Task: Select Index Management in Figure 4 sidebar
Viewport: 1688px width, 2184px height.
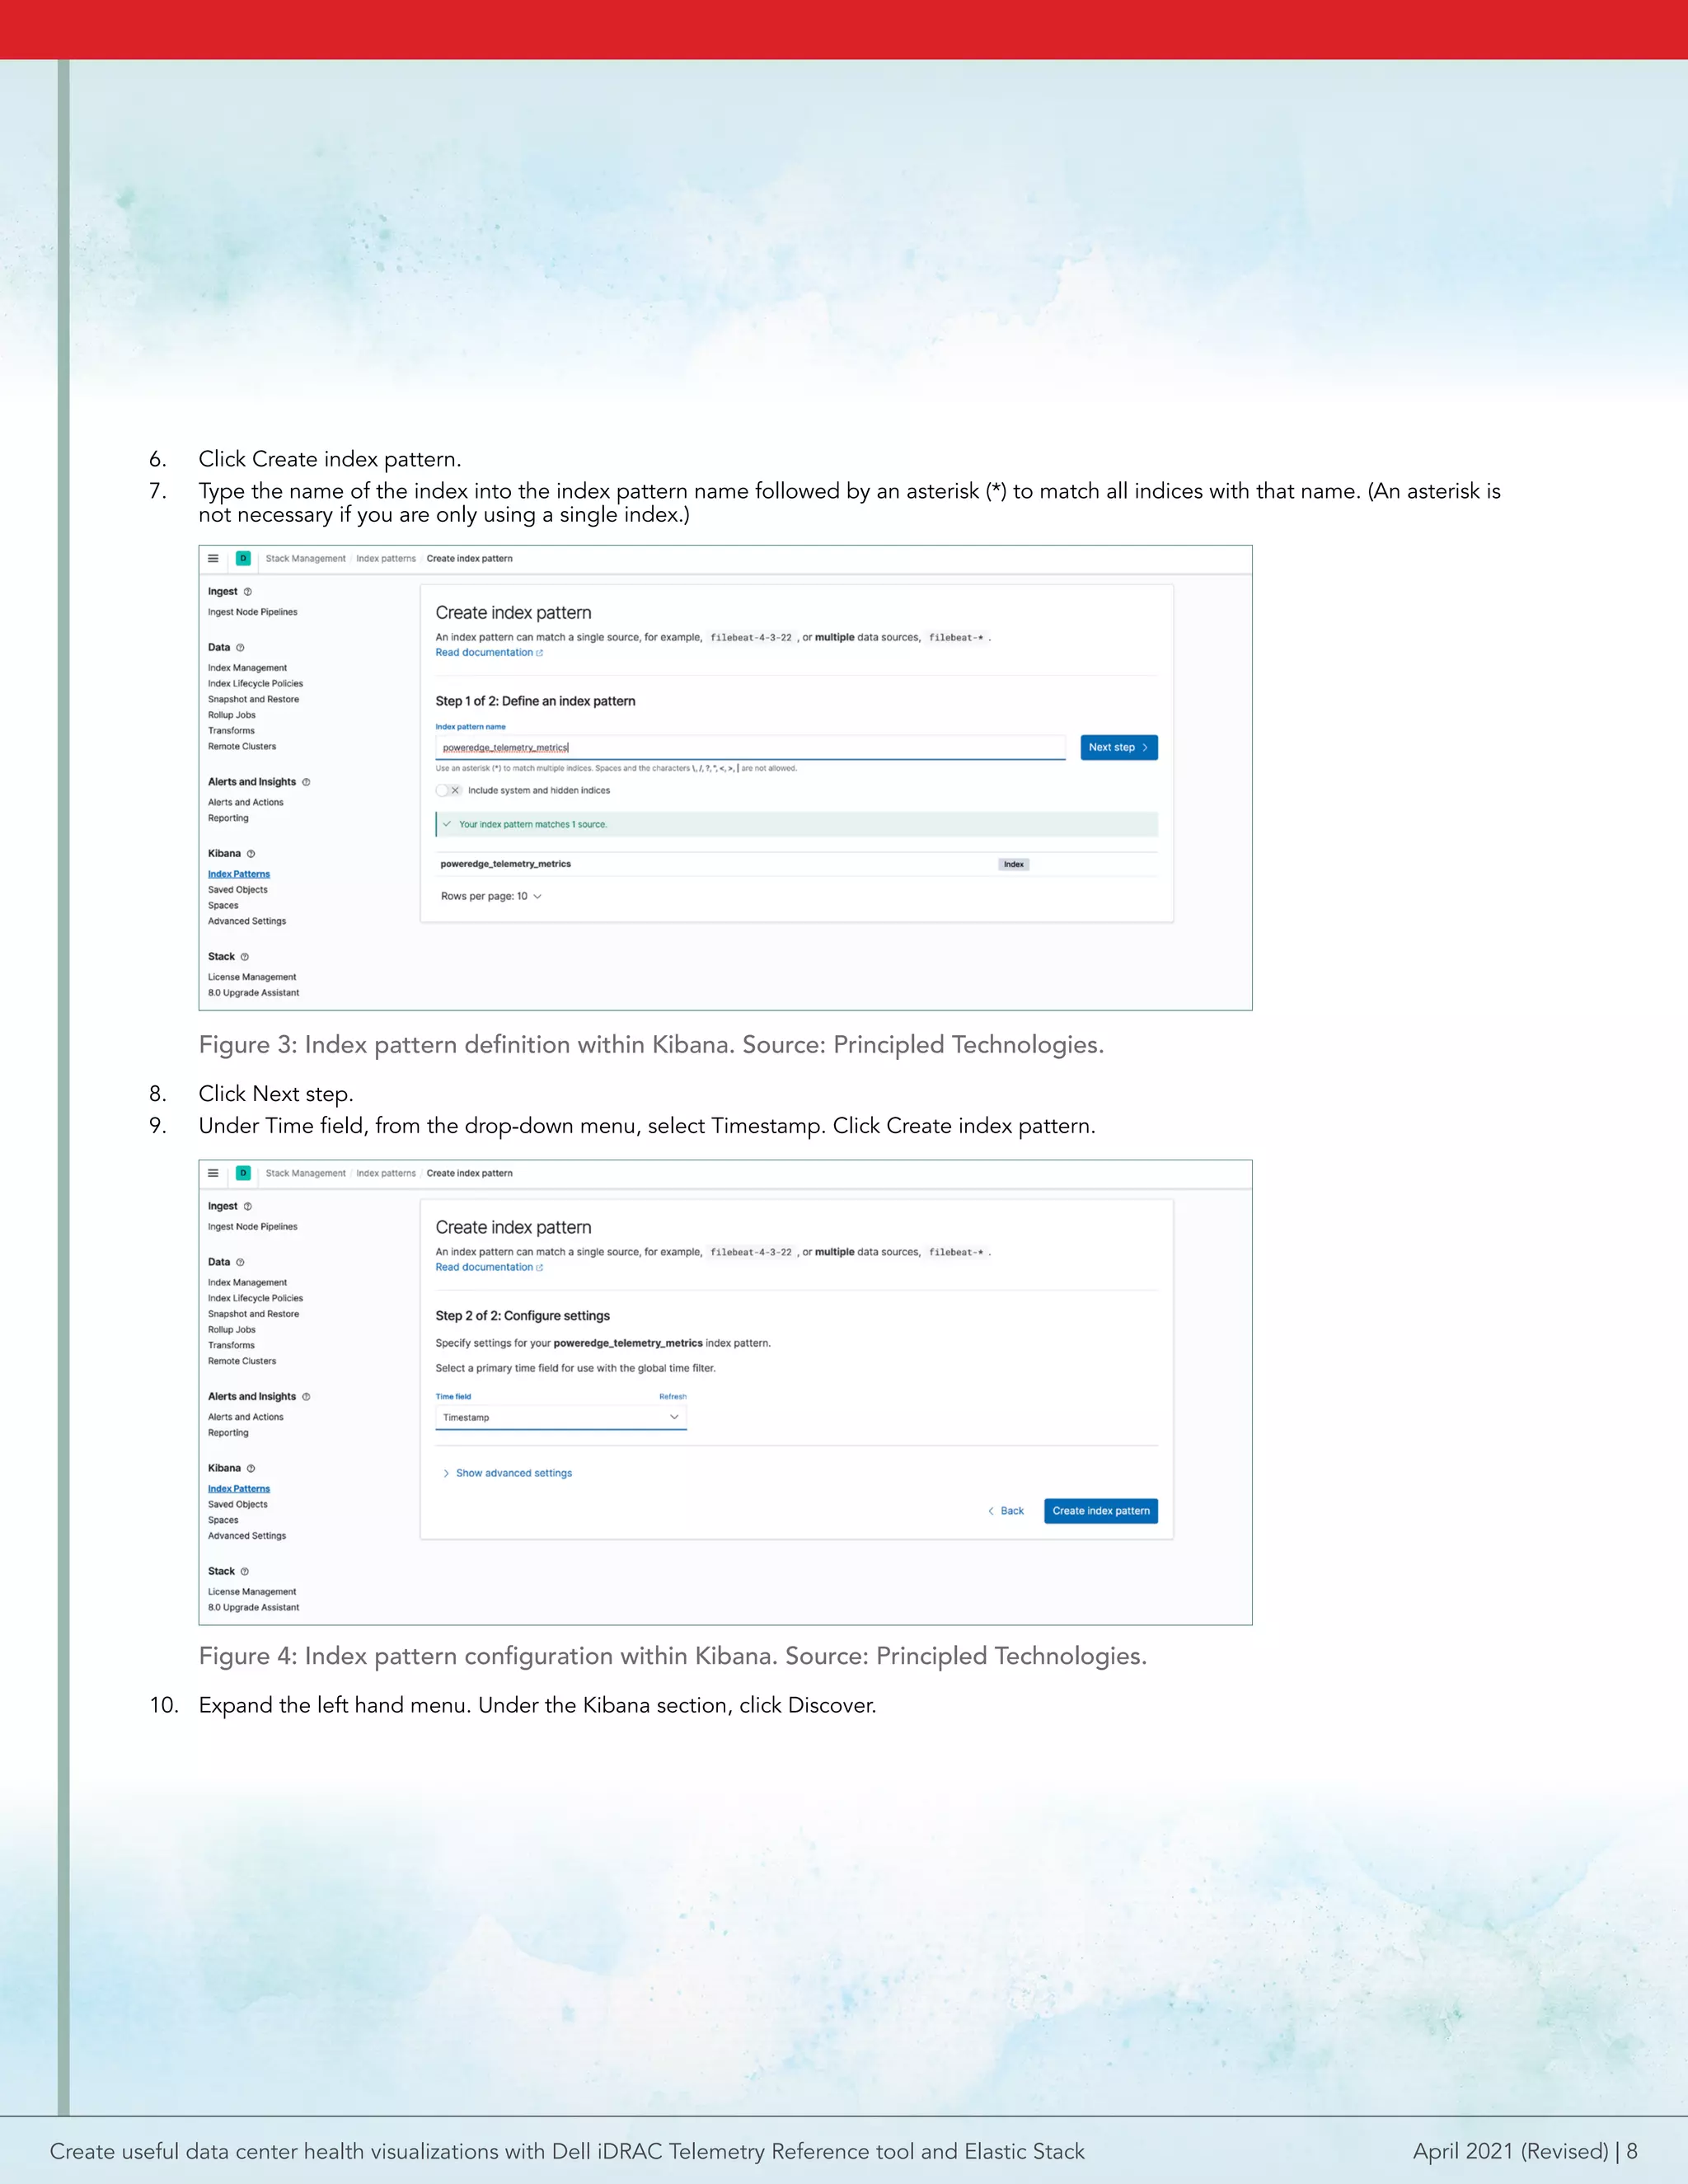Action: [247, 1283]
